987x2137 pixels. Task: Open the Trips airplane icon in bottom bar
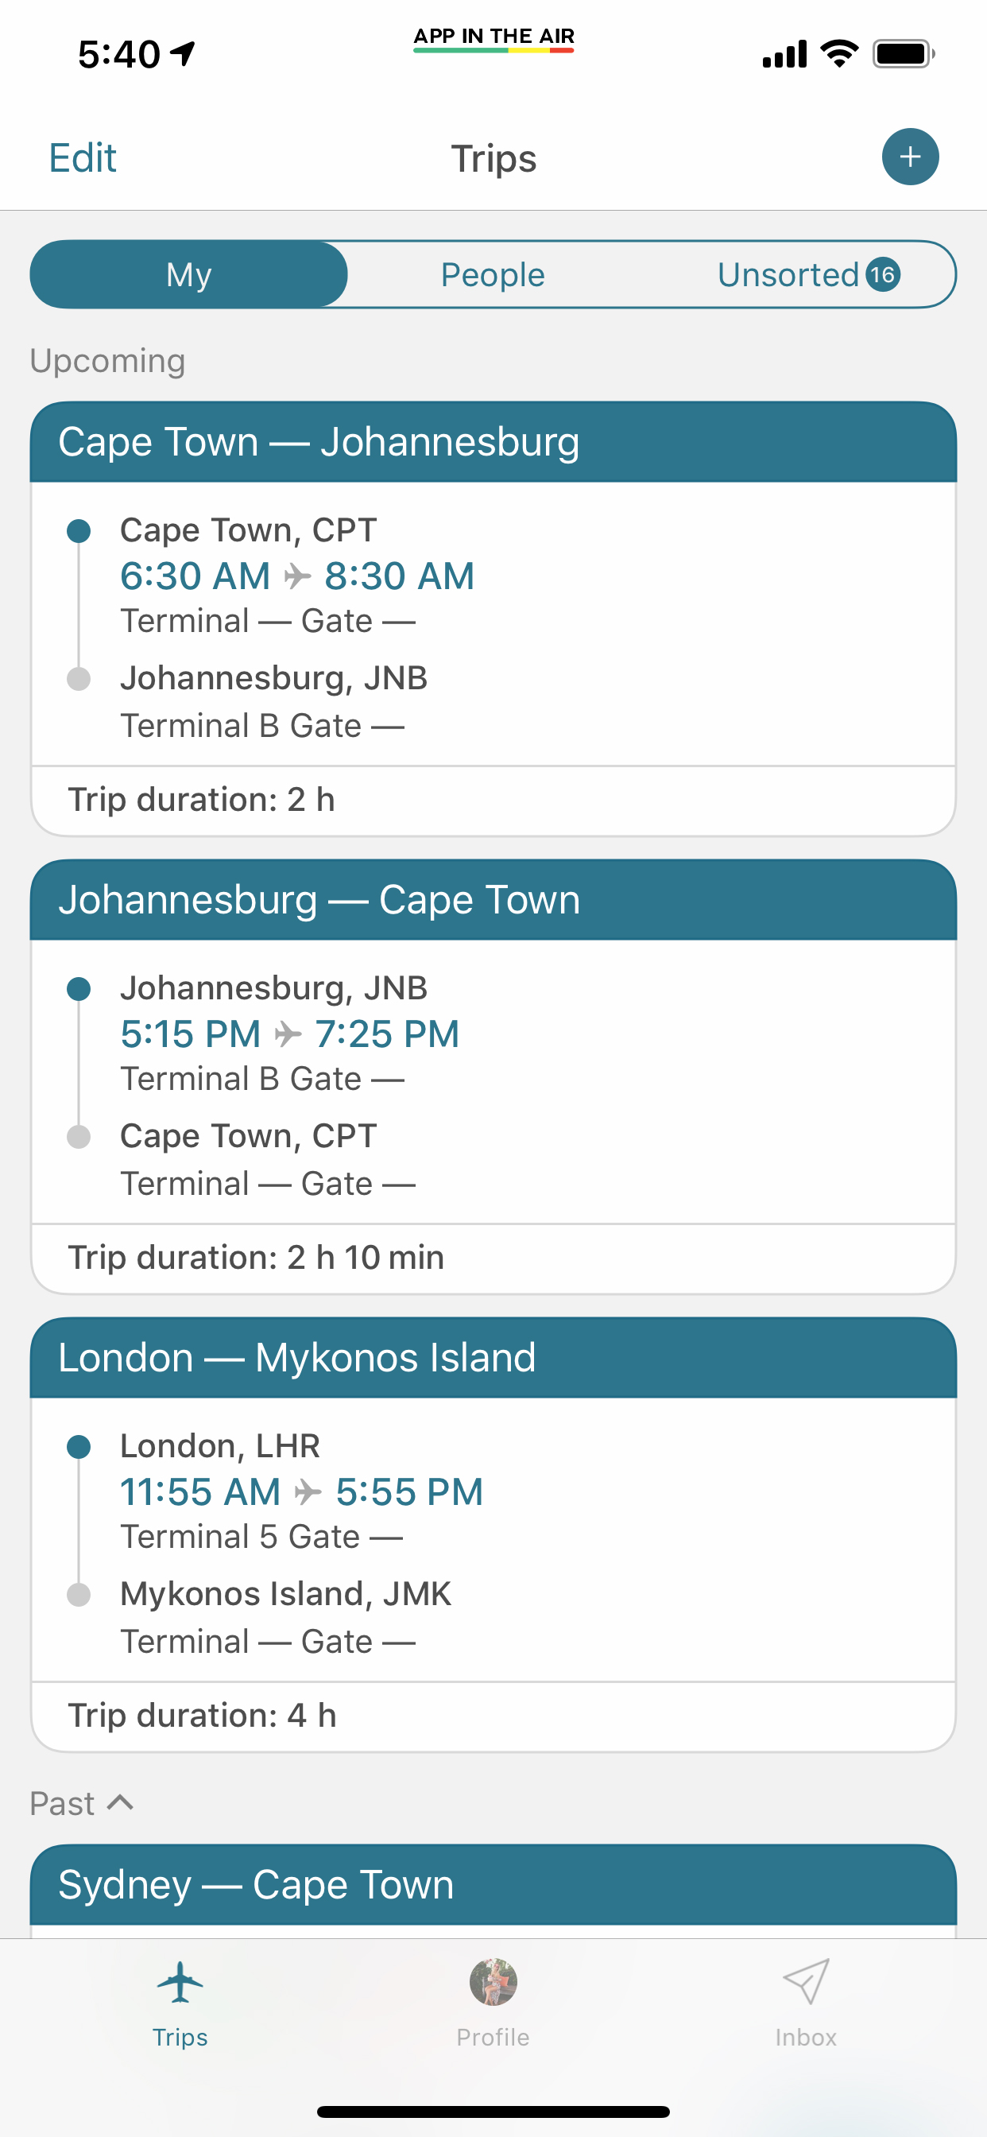[180, 1982]
